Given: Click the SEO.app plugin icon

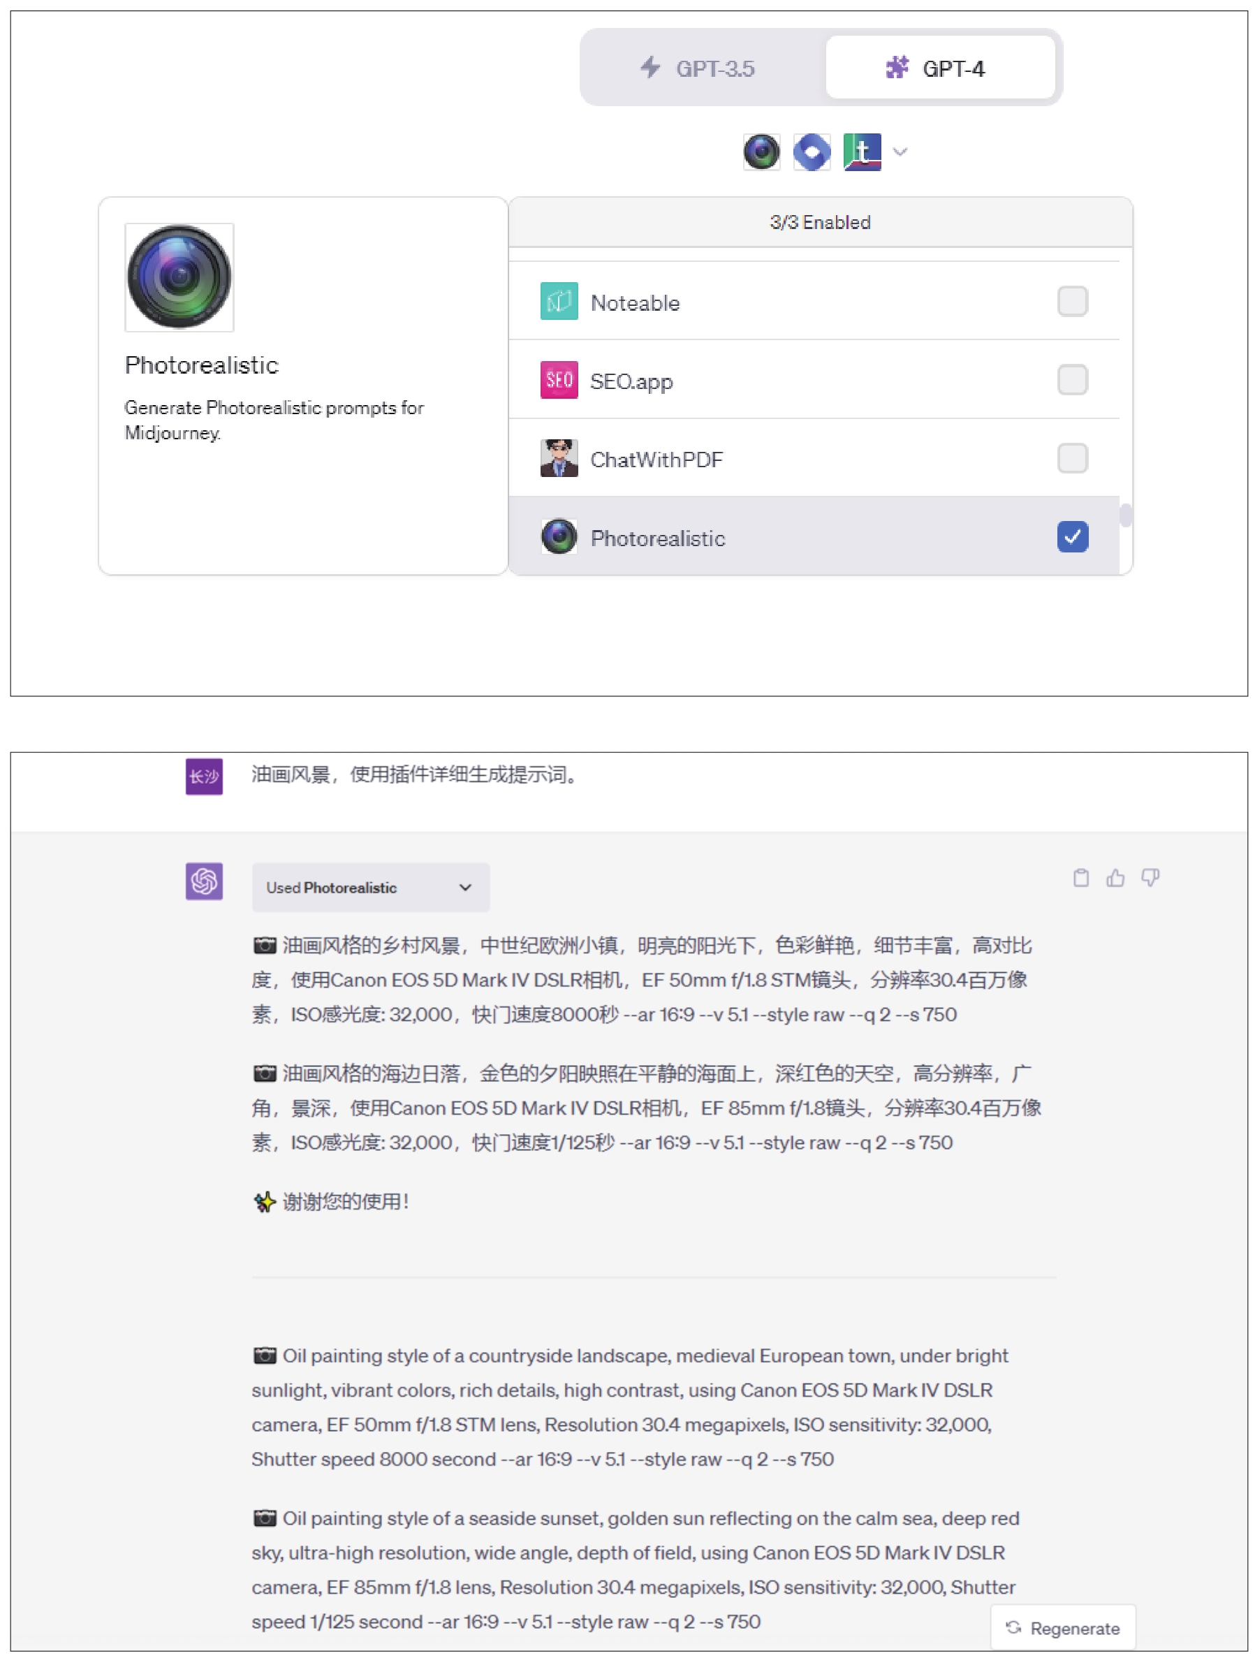Looking at the screenshot, I should click(x=559, y=380).
